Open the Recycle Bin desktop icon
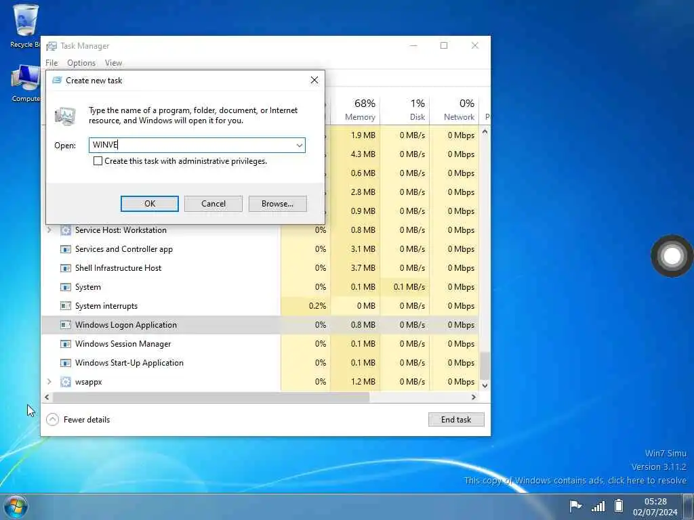 pos(25,25)
